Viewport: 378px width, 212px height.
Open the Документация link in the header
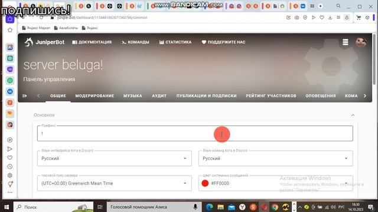click(92, 42)
